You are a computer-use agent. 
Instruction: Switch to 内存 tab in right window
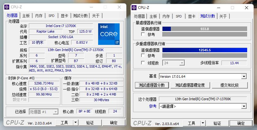[x=166, y=16]
